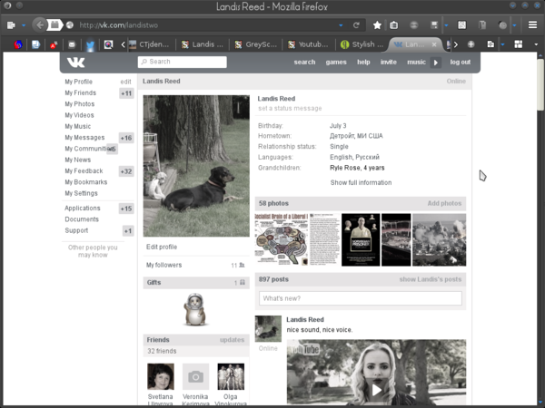Click the followers people icon beside 11

(242, 265)
